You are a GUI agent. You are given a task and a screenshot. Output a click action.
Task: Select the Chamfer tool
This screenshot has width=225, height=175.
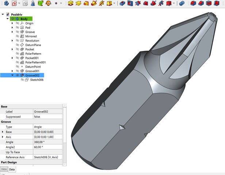coord(201,3)
